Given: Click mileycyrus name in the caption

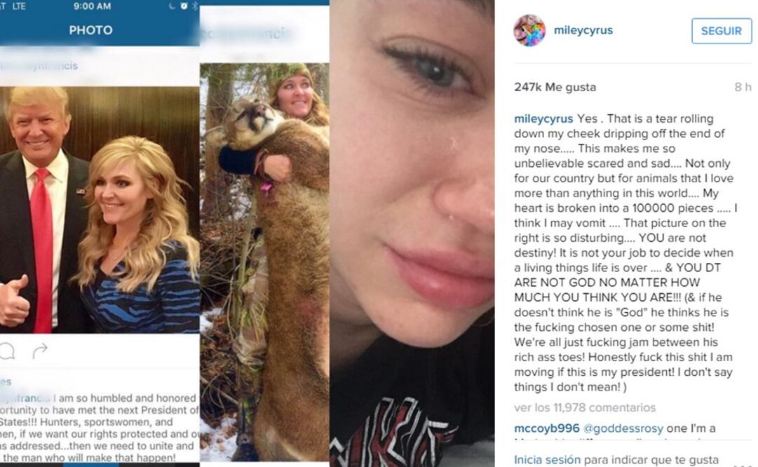Looking at the screenshot, I should (x=543, y=119).
